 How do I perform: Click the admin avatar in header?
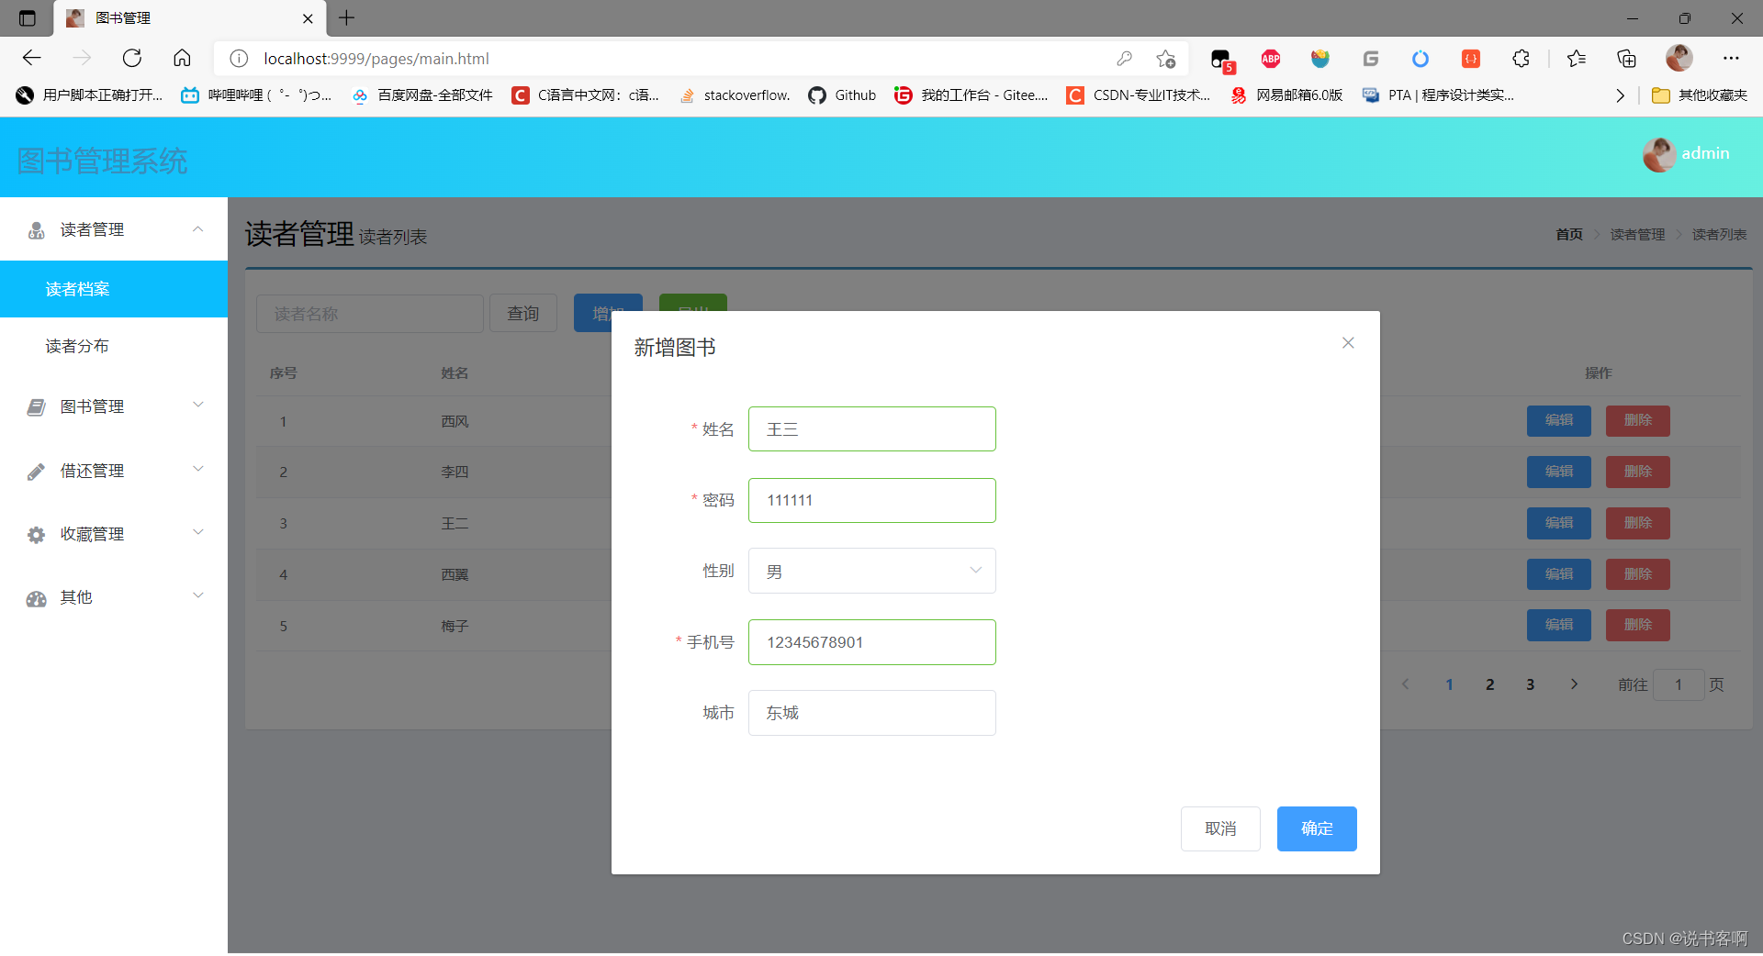[x=1659, y=154]
